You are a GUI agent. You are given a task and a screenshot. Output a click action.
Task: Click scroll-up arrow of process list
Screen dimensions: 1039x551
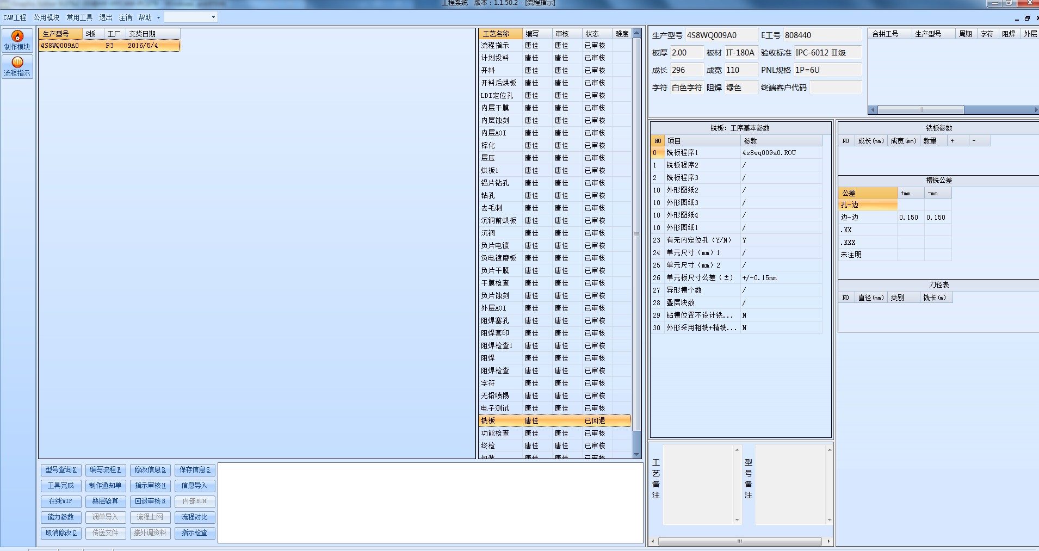(636, 33)
